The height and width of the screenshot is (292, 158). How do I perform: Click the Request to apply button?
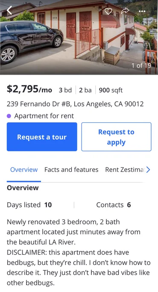point(116,137)
